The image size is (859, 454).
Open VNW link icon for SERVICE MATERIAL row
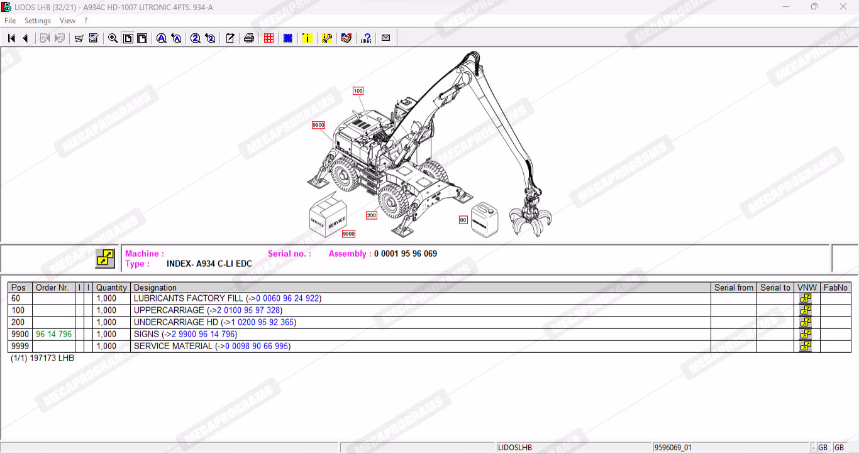click(806, 347)
